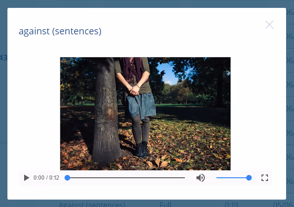Viewport: 294px width, 207px height.
Task: Click the 0:00 / 0:12 time display
Action: click(x=46, y=178)
